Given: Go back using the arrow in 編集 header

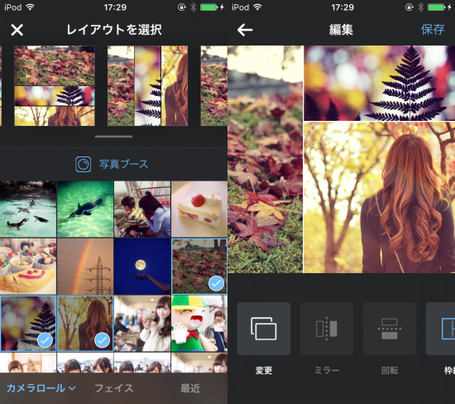Looking at the screenshot, I should click(245, 30).
